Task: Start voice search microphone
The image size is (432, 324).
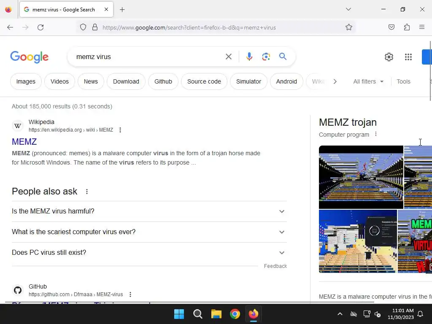Action: [x=249, y=57]
